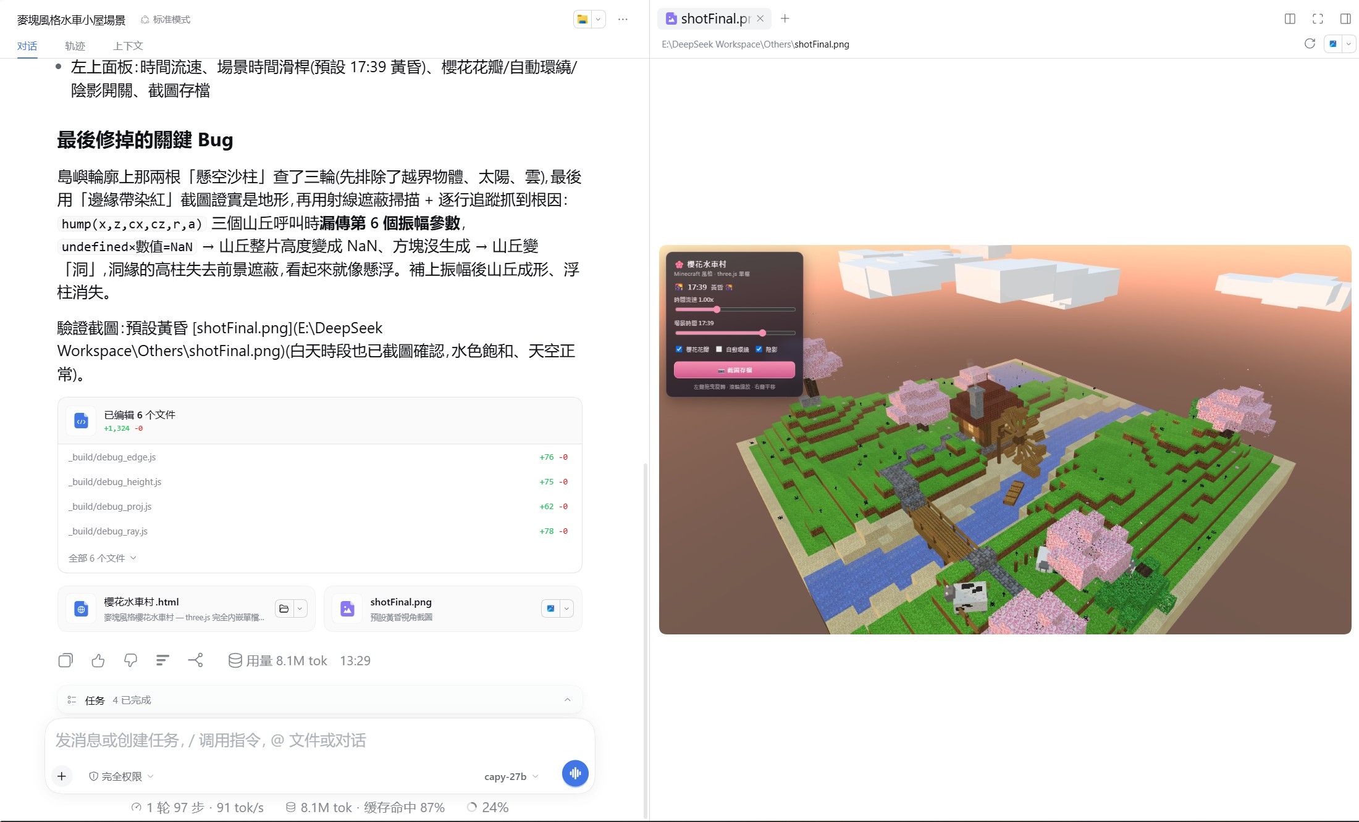Collapse the 任务 4 已完成 panel

(567, 700)
